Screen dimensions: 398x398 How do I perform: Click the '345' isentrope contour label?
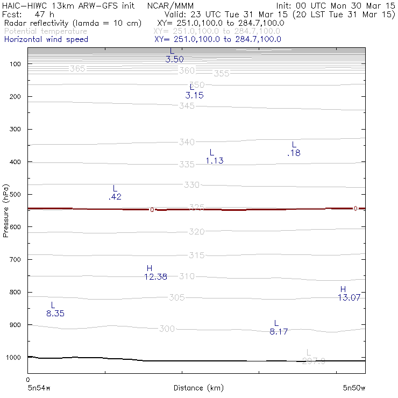click(x=187, y=106)
